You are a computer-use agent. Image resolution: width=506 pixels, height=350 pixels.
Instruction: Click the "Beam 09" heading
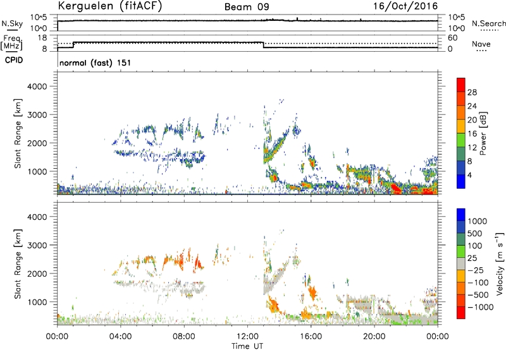tap(247, 7)
